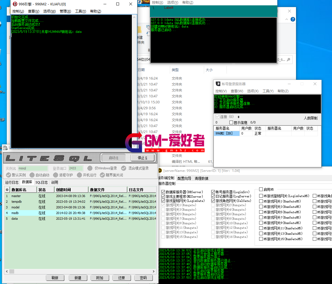The width and height of the screenshot is (332, 284).
Task: Open the 说明 tab in LiteSQL
Action: click(x=55, y=182)
